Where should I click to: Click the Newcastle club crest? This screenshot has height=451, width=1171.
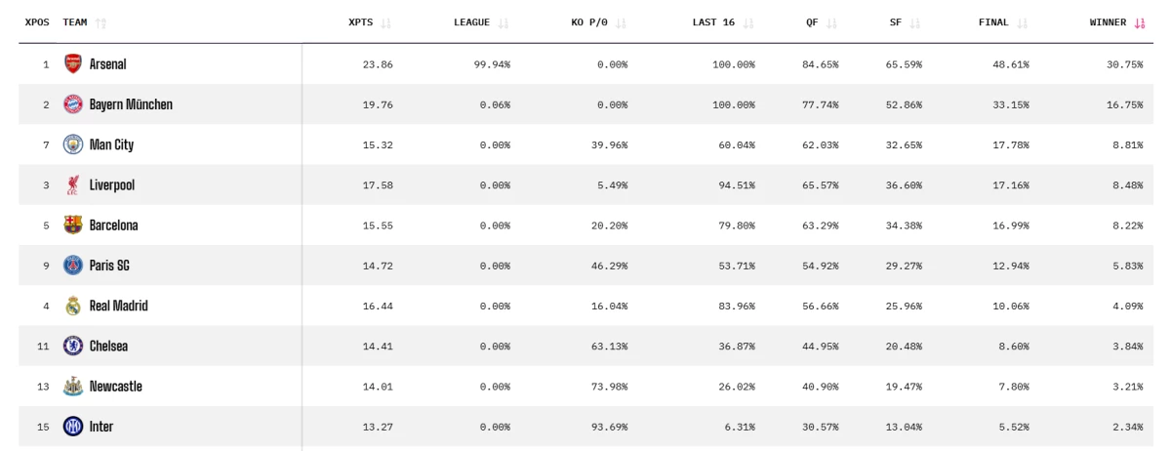(x=73, y=387)
